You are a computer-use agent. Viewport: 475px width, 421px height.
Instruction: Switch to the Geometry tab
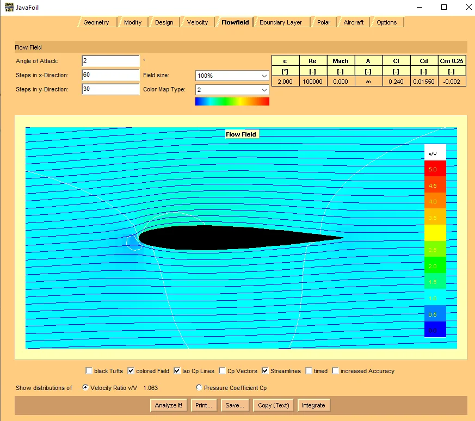point(96,22)
